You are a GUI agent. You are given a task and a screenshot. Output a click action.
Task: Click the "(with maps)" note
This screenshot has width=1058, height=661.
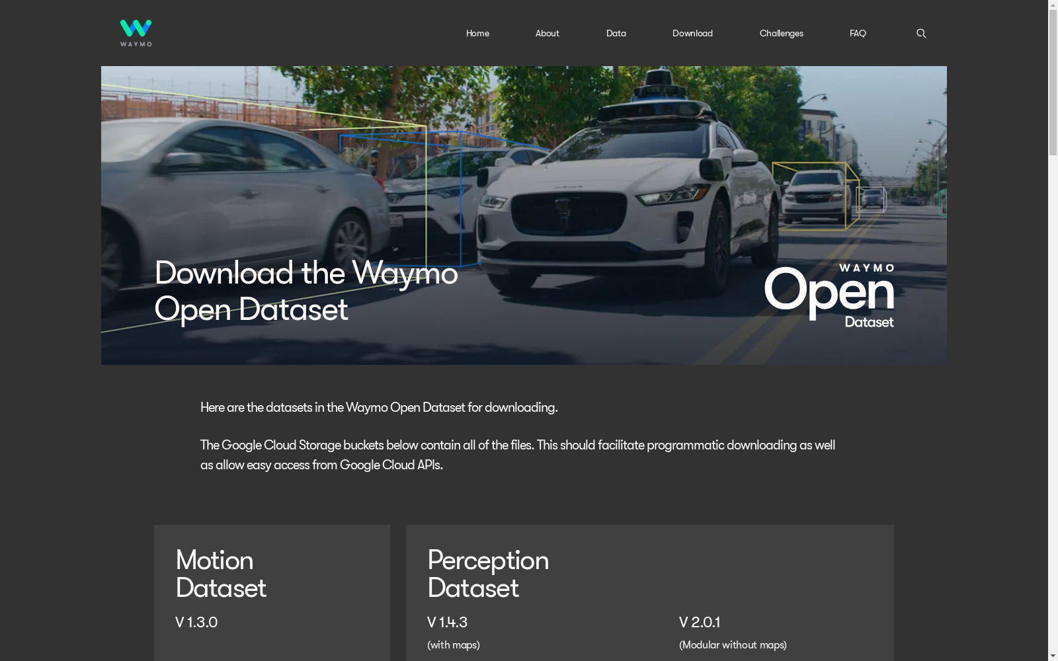tap(454, 645)
